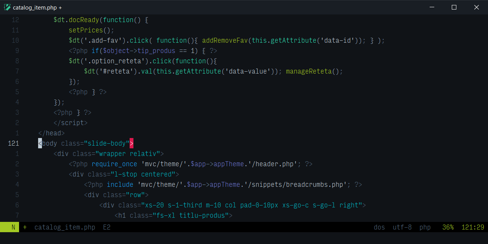Click the "fs-xl titlu-produs" class value
Viewport: 488px width, 244px height.
click(191, 215)
